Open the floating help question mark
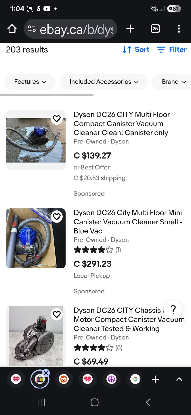This screenshot has width=191, height=415. tap(173, 309)
